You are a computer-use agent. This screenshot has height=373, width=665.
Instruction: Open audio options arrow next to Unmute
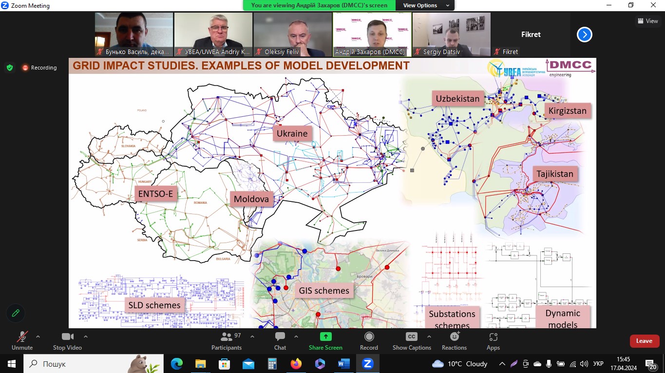[38, 337]
